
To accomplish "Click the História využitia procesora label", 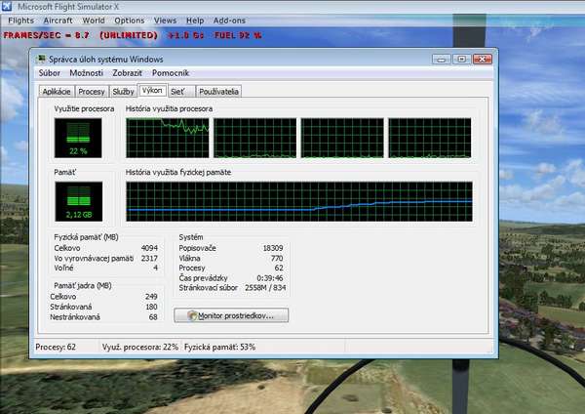I will [x=169, y=108].
